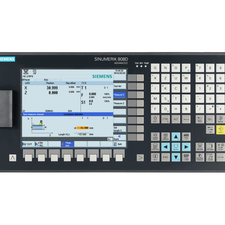Tap the number 7 key

point(200,68)
